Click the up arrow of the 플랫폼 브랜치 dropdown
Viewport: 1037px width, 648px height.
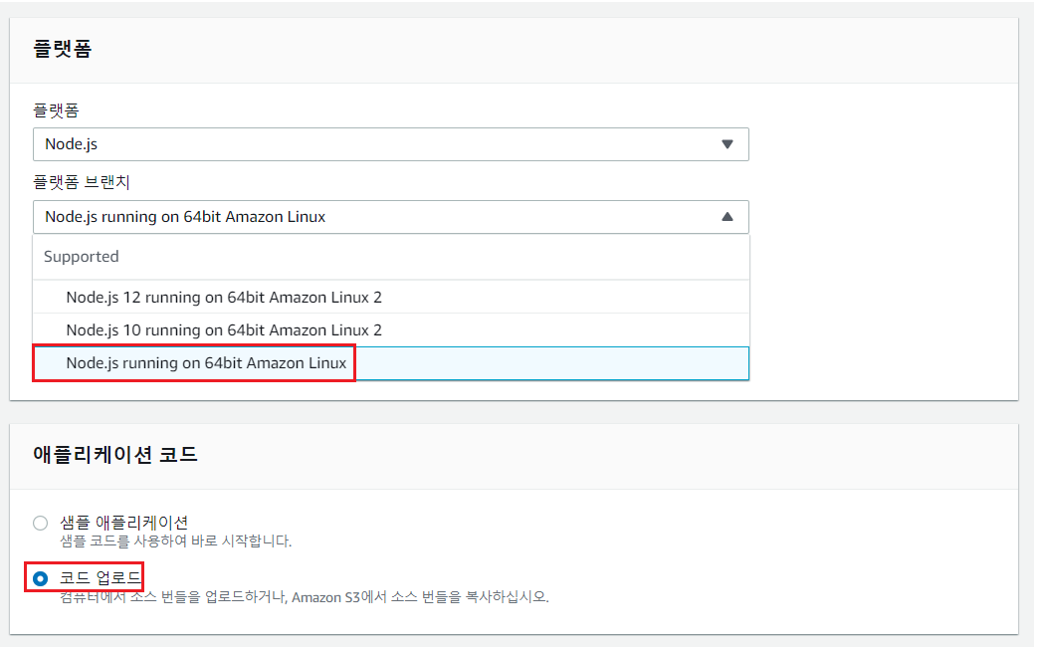(x=727, y=216)
